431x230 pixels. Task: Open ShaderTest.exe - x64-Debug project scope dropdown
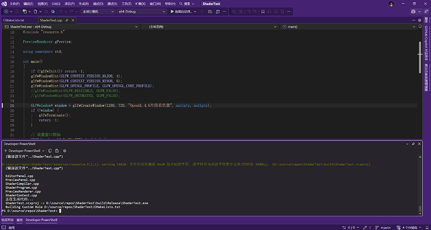tap(71, 27)
